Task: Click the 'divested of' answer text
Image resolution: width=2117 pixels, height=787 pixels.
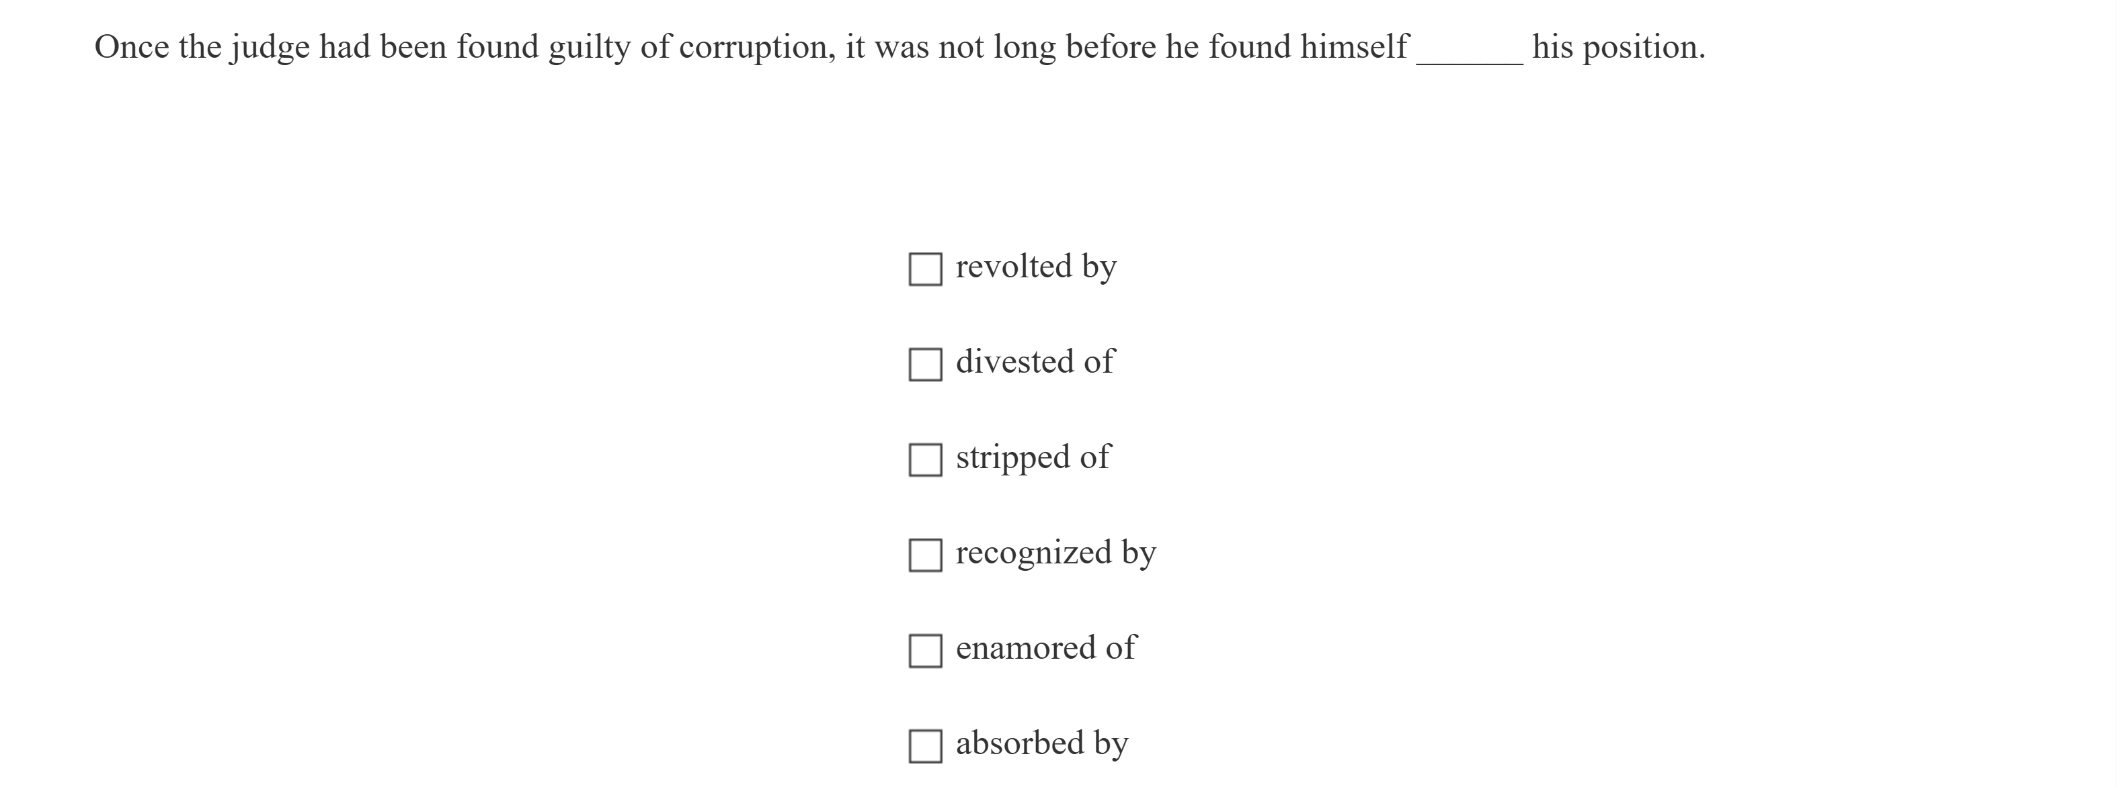Action: tap(1035, 362)
